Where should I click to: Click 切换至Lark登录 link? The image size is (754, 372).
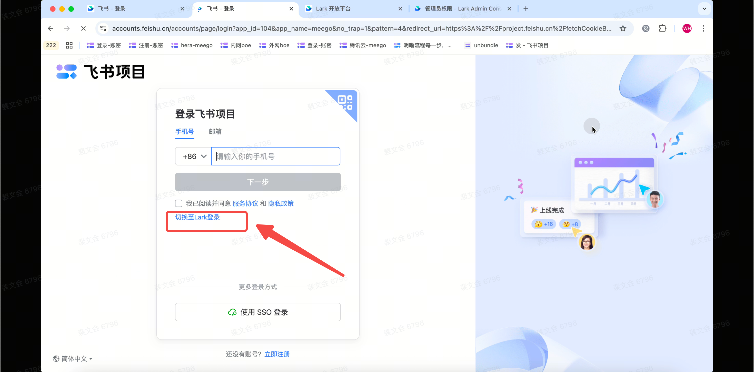197,217
